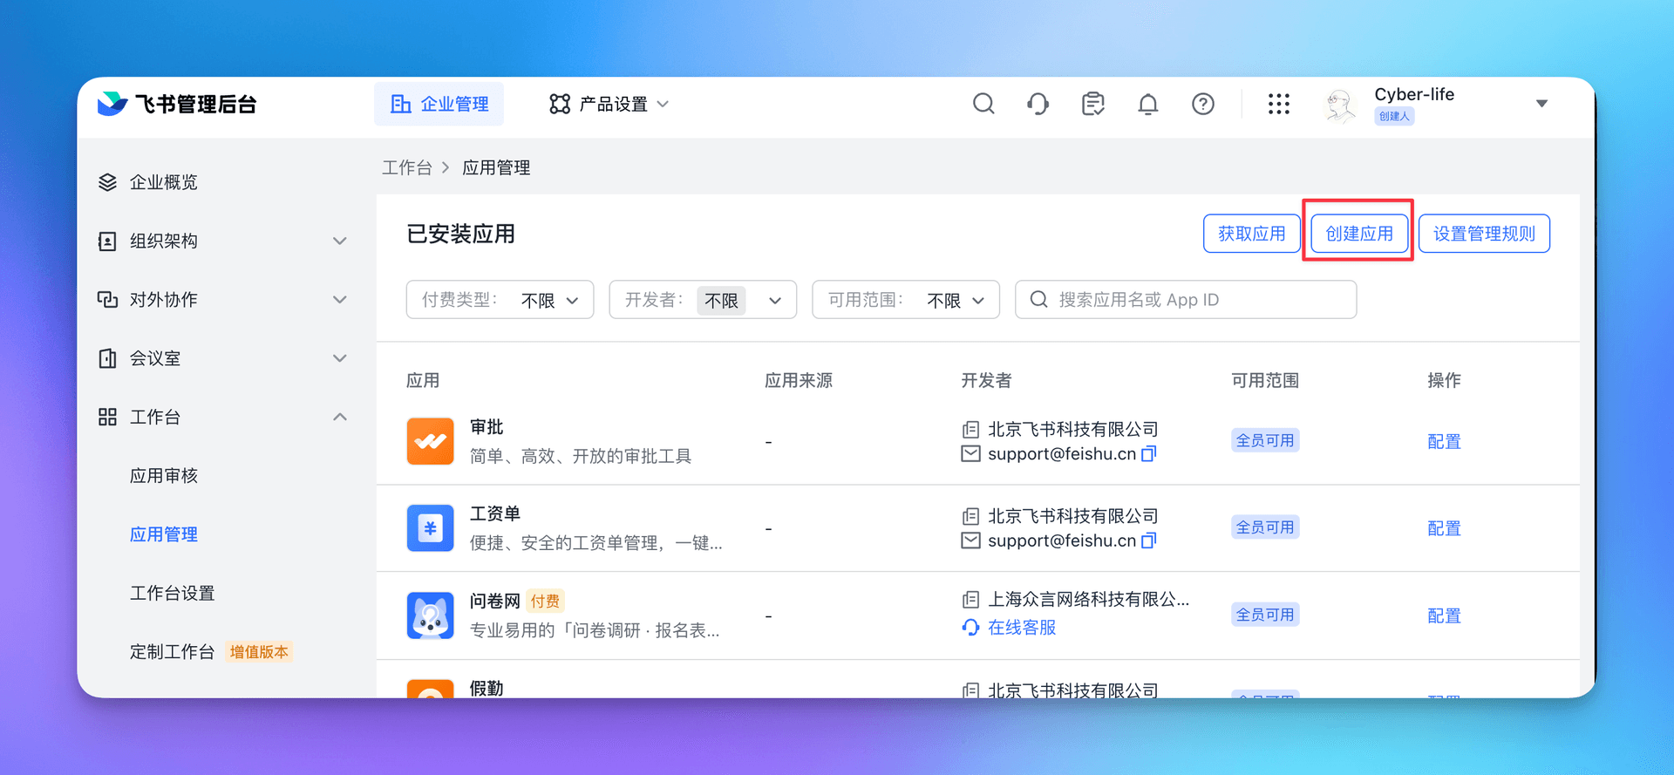Switch to the 企业管理 tab
The height and width of the screenshot is (775, 1674).
(x=439, y=104)
